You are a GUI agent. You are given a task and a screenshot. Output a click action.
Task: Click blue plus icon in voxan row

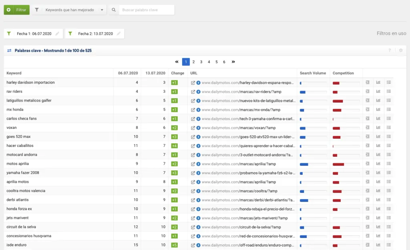click(x=199, y=128)
